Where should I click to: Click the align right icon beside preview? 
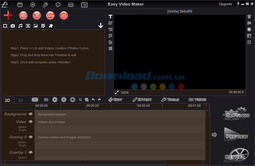tap(110, 29)
